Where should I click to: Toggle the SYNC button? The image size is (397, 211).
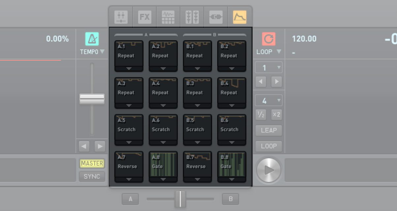[x=92, y=176]
